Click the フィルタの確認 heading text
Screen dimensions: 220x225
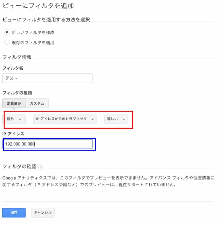pos(19,167)
